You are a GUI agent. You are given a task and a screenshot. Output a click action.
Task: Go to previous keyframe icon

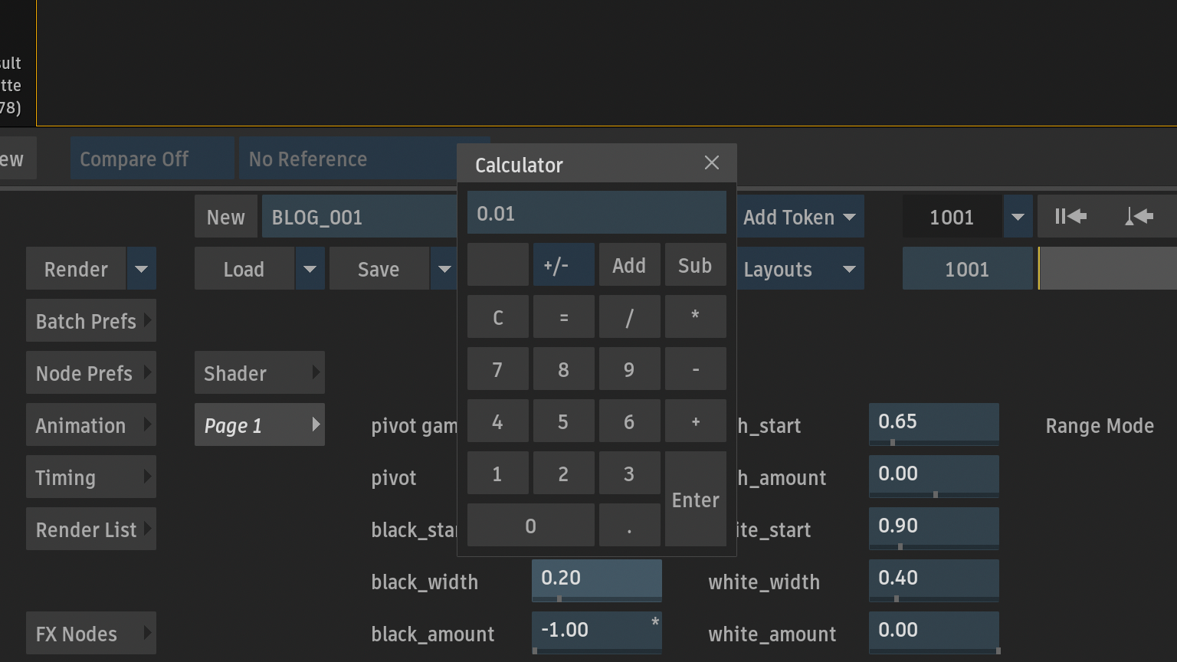point(1139,217)
